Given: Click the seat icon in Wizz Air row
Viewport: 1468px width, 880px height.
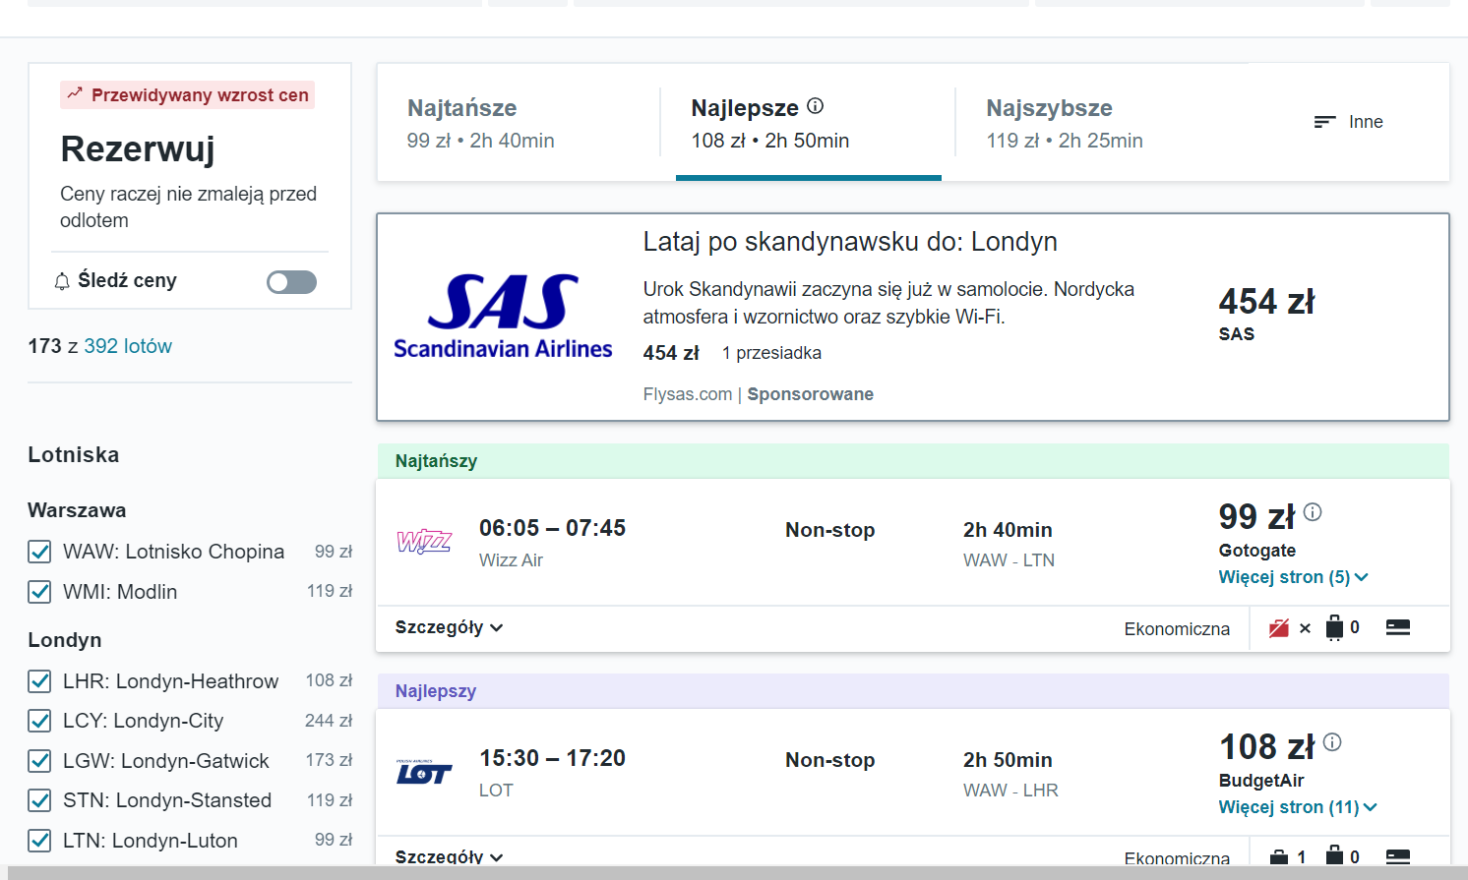Looking at the screenshot, I should (1398, 627).
